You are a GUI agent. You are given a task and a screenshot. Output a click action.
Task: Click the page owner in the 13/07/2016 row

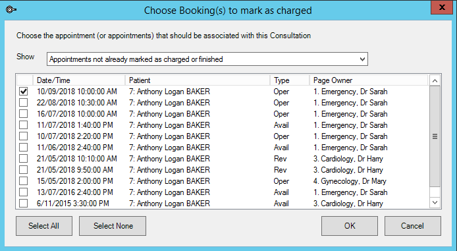[x=350, y=192]
